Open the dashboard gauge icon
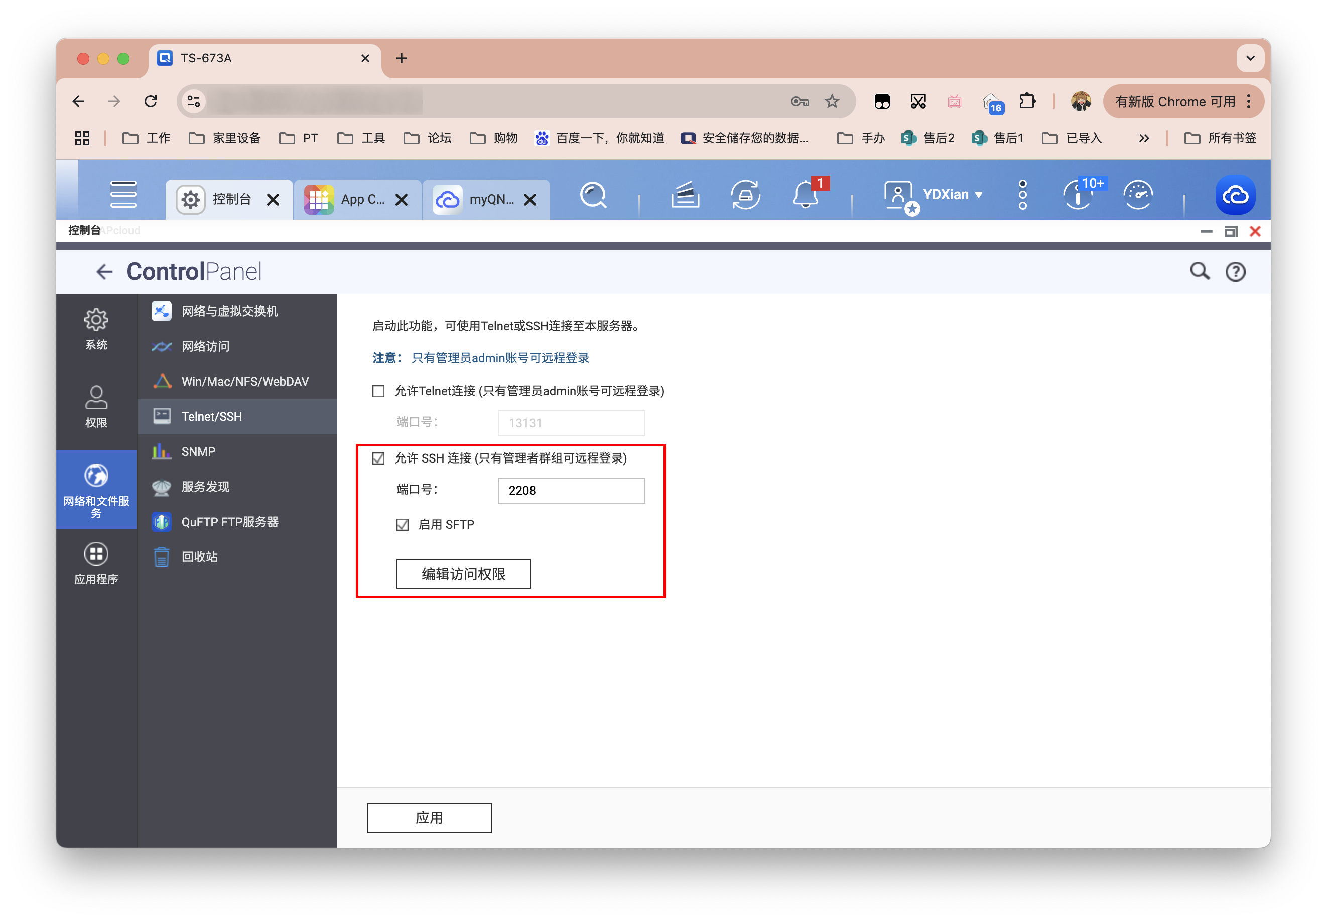Viewport: 1327px width, 922px height. [1138, 195]
